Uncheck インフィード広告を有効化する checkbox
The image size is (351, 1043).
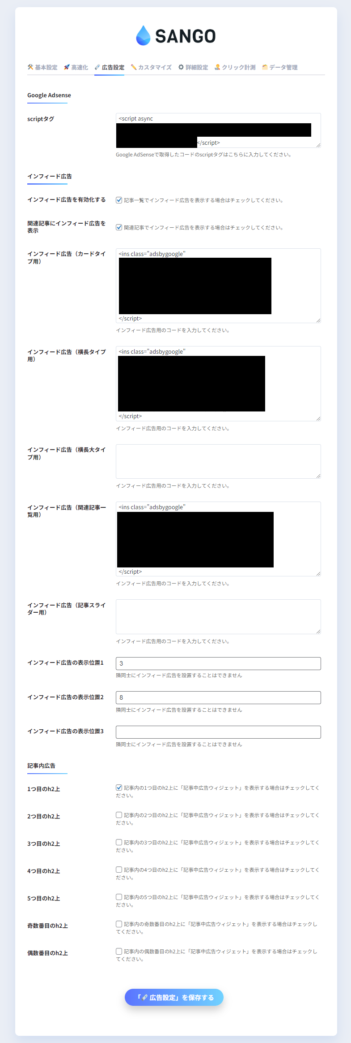tap(119, 200)
